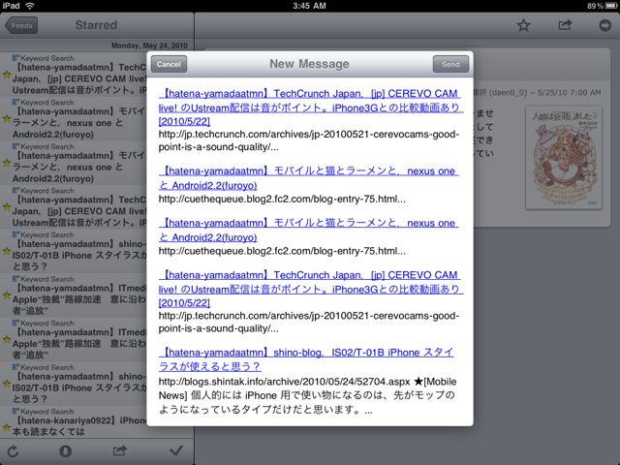
Task: Cancel the New Message dialog
Action: [169, 64]
